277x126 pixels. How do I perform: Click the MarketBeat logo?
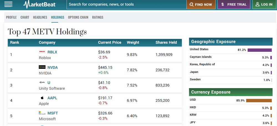click(39, 4)
